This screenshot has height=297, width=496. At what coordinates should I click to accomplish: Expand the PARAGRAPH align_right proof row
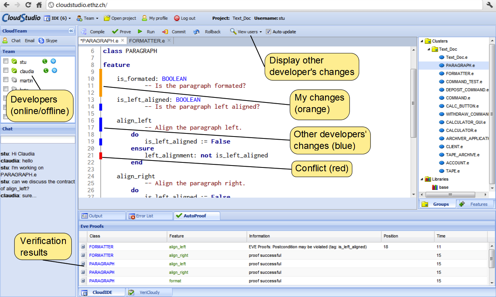point(83,272)
